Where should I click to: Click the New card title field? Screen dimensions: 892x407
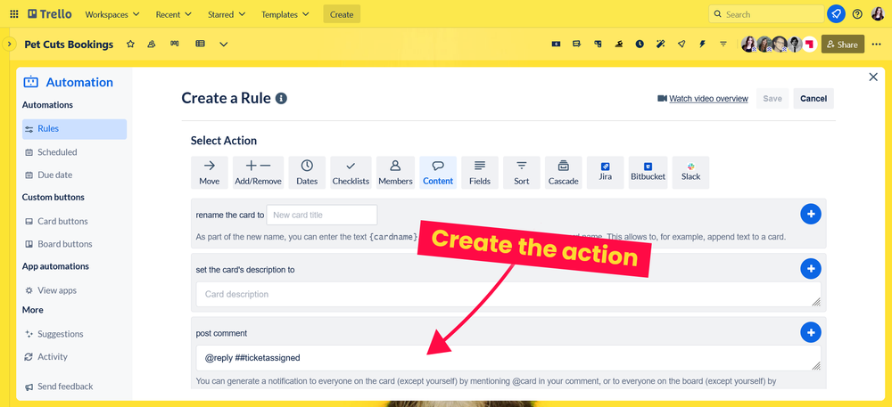pos(322,216)
